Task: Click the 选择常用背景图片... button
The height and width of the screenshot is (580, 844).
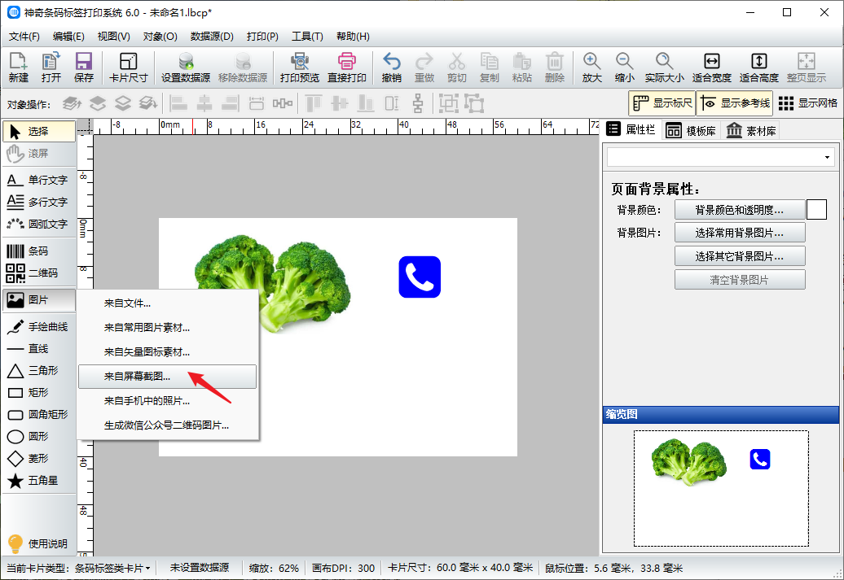Action: coord(740,233)
